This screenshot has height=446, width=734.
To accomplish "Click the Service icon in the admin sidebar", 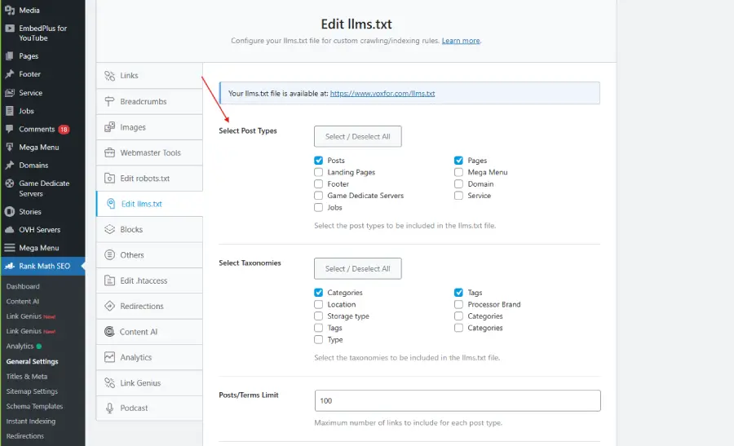I will click(9, 93).
